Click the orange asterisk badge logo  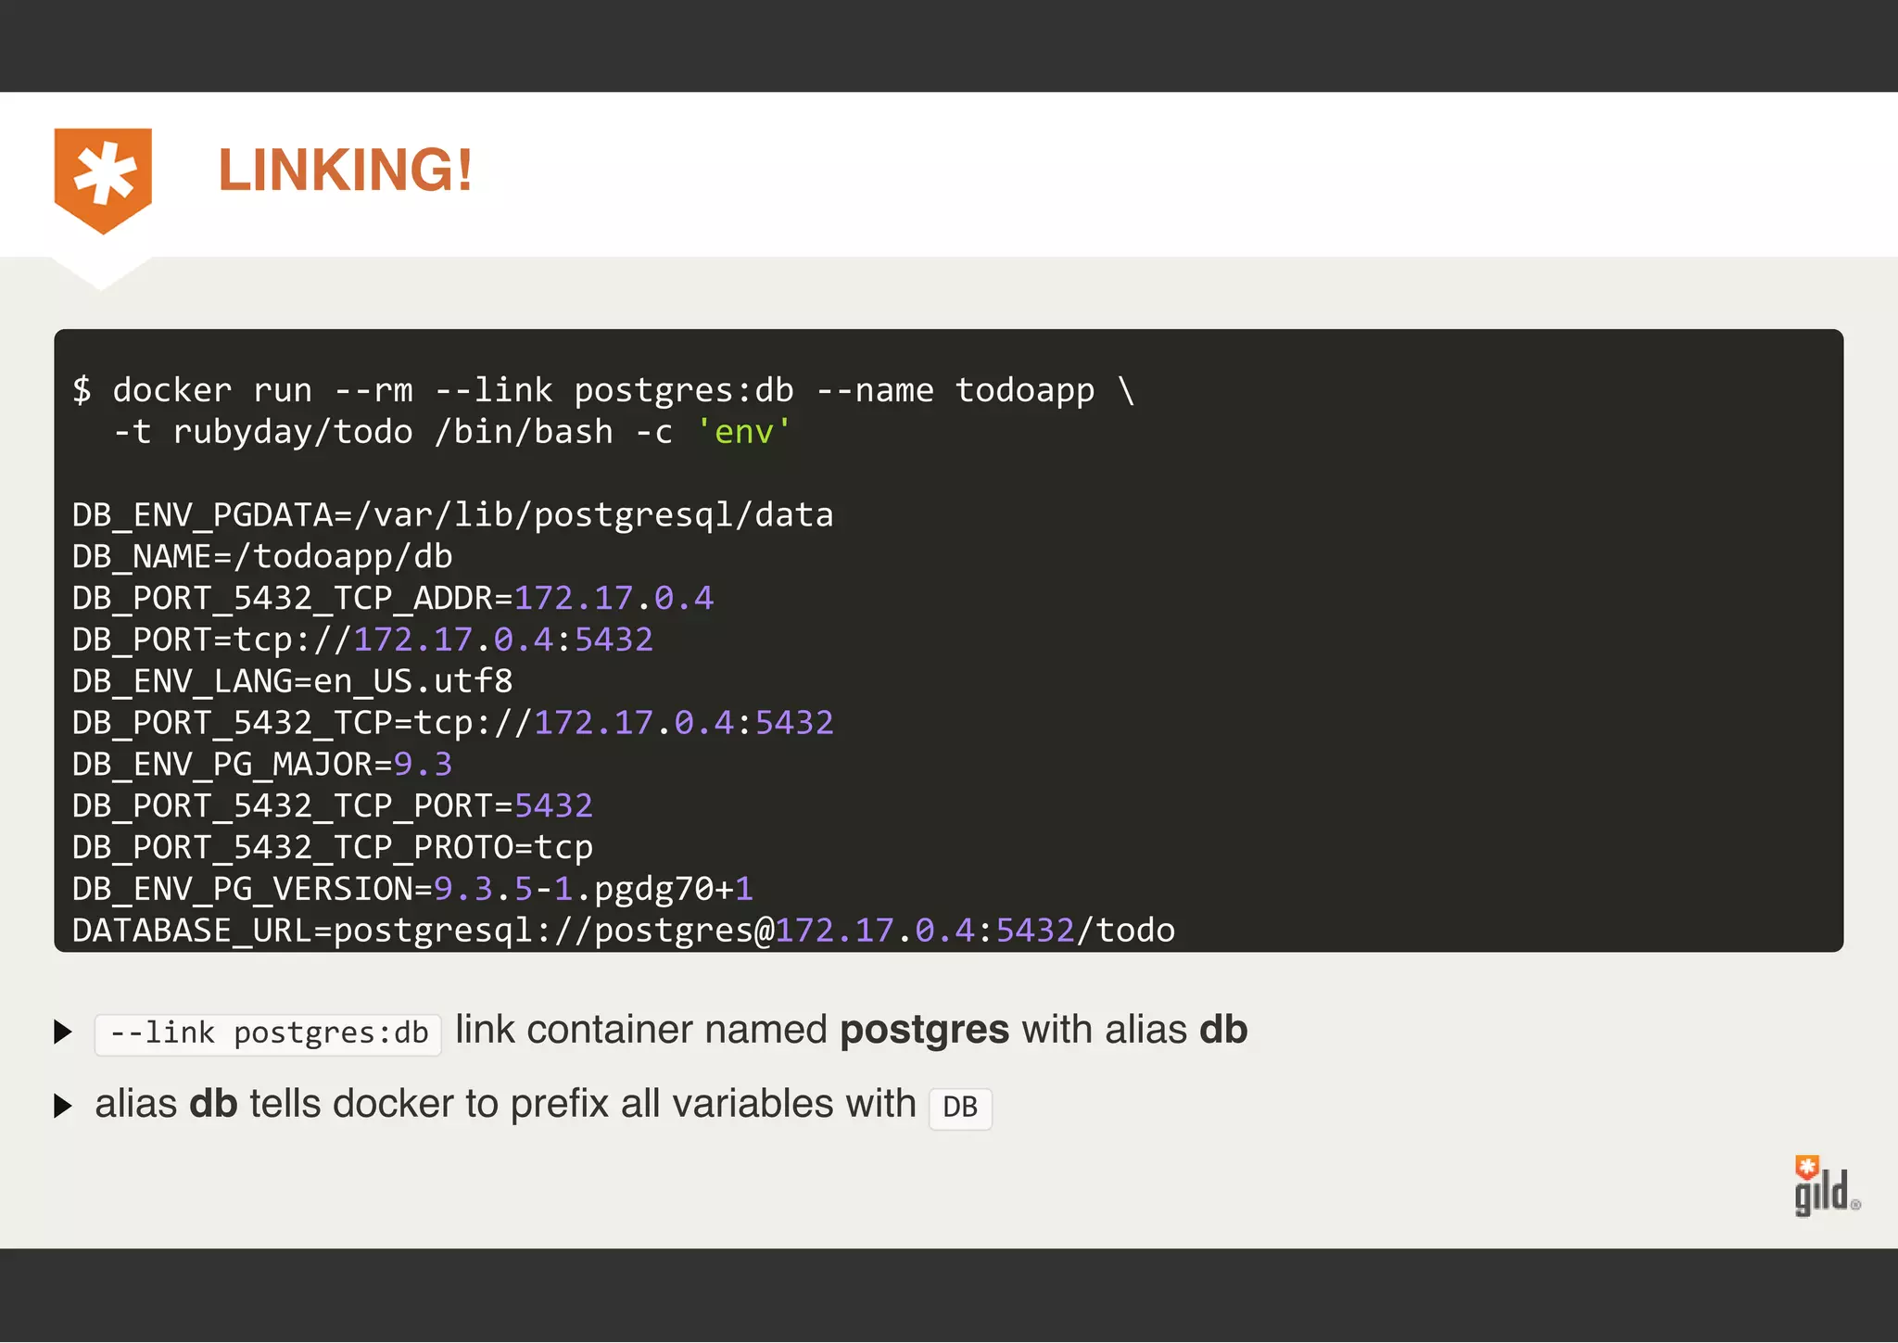click(103, 180)
